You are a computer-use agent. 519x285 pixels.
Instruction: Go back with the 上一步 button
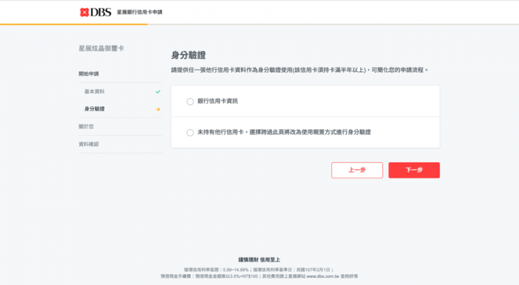pos(357,170)
